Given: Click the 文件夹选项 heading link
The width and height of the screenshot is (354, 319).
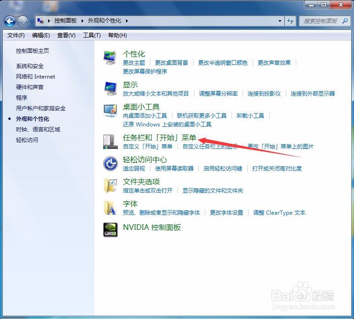Looking at the screenshot, I should pos(141,182).
